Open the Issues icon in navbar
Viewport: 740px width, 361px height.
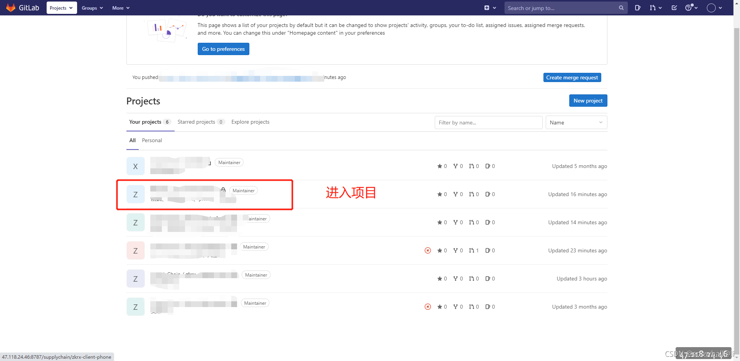pos(637,8)
